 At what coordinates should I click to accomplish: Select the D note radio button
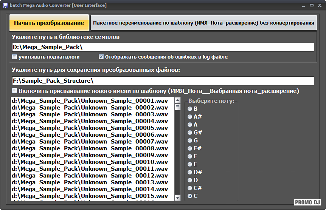190,180
